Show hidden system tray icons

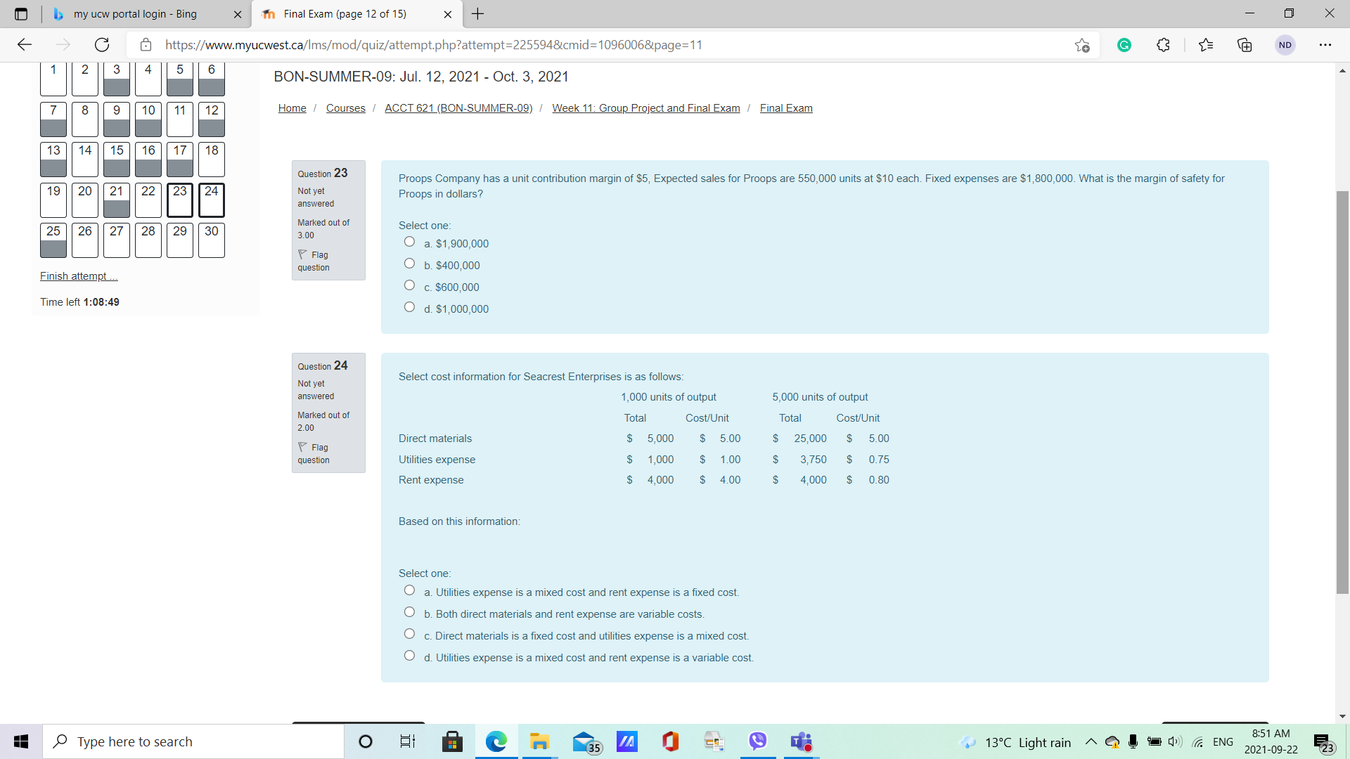coord(1091,741)
